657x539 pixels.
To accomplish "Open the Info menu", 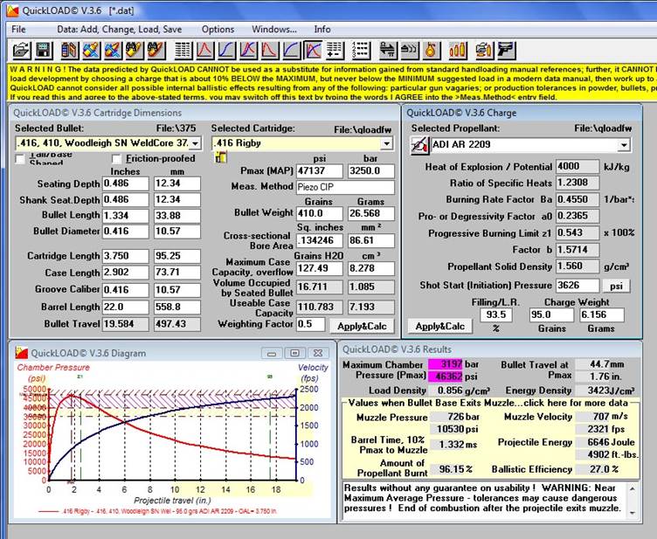I will pyautogui.click(x=322, y=30).
